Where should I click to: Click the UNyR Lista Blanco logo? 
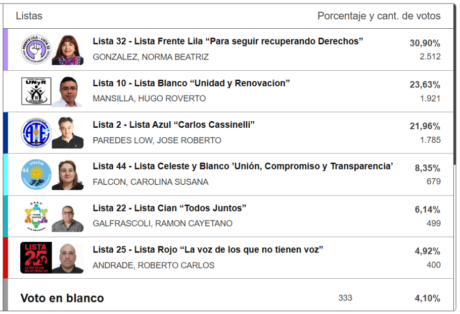pyautogui.click(x=36, y=91)
